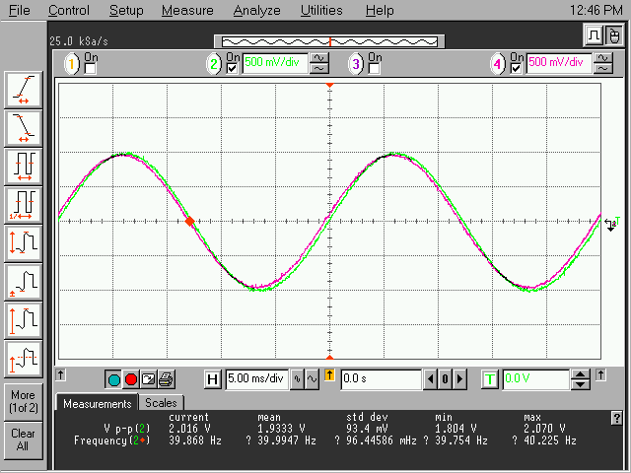The height and width of the screenshot is (473, 631).
Task: Click channel 1 number button
Action: point(72,64)
